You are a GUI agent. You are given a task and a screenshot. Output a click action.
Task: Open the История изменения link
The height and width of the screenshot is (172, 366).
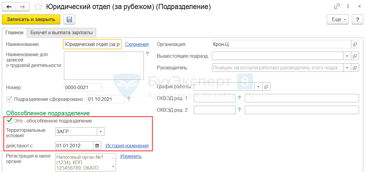(x=127, y=146)
